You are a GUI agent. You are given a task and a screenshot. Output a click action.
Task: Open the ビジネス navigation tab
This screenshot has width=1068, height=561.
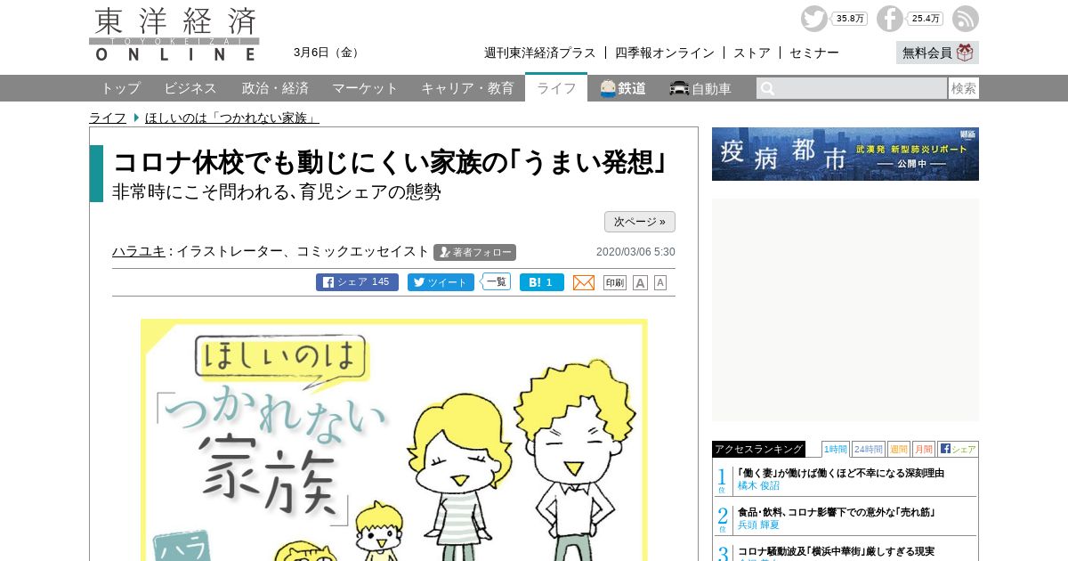click(x=190, y=88)
